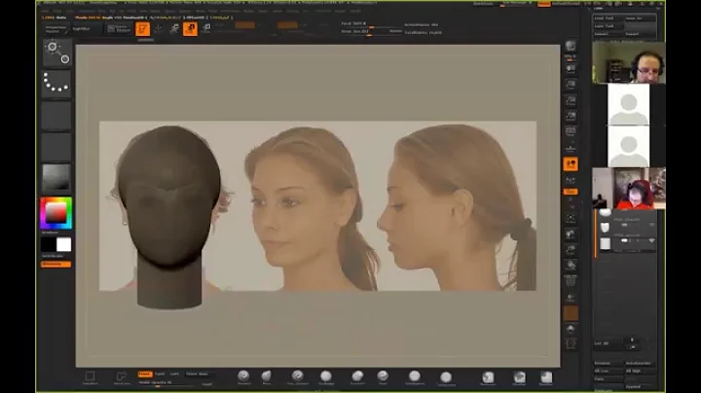Click the BPR render icon
The height and width of the screenshot is (393, 701).
(571, 46)
